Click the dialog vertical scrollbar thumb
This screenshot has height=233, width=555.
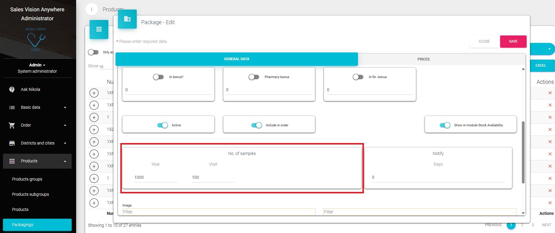click(x=523, y=152)
